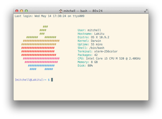Click the '[mitchell@Lakitu]:~ $' prompt
Image resolution: width=162 pixels, height=119 pixels.
32,80
